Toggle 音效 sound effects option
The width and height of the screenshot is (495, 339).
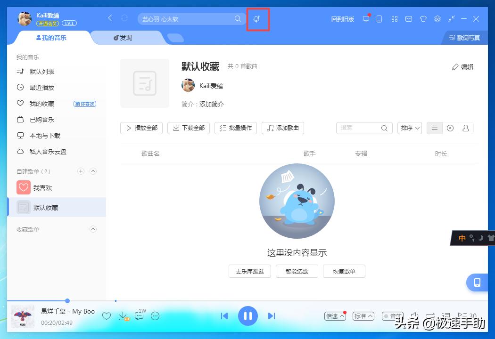coord(393,316)
